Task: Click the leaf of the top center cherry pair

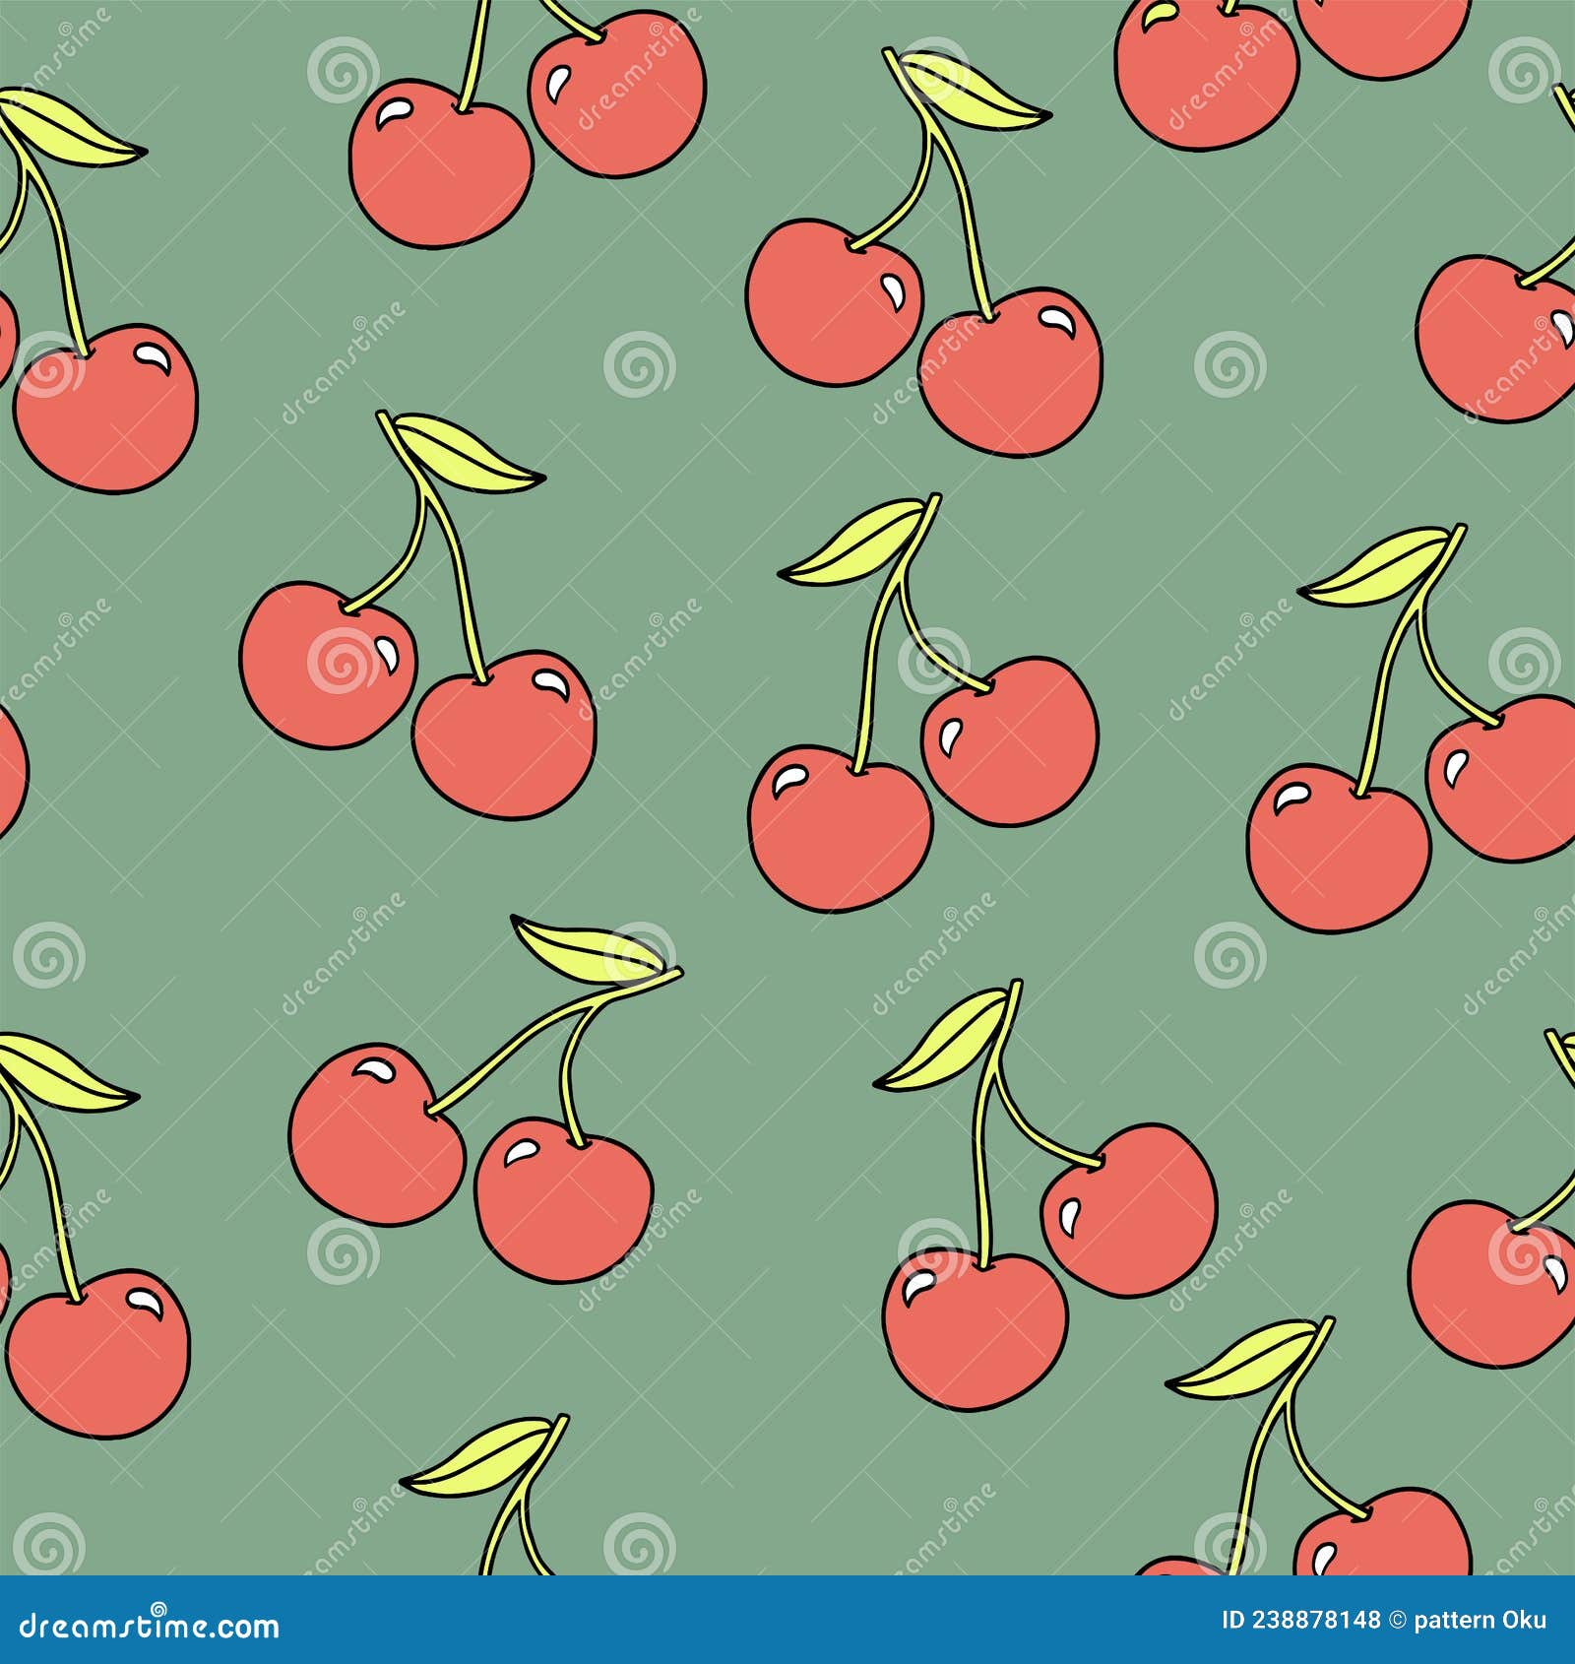Action: pos(965,89)
